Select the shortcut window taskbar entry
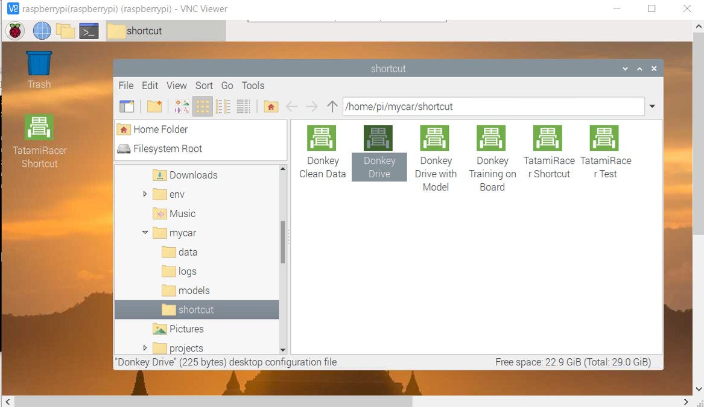 (x=166, y=31)
